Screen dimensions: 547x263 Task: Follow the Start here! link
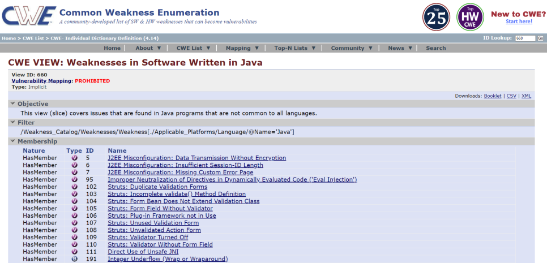tap(519, 21)
